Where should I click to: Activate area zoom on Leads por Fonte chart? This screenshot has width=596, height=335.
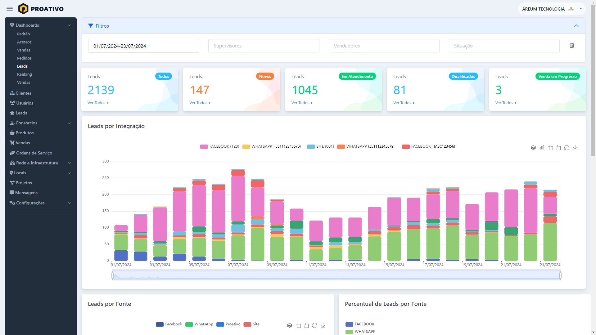(298, 325)
